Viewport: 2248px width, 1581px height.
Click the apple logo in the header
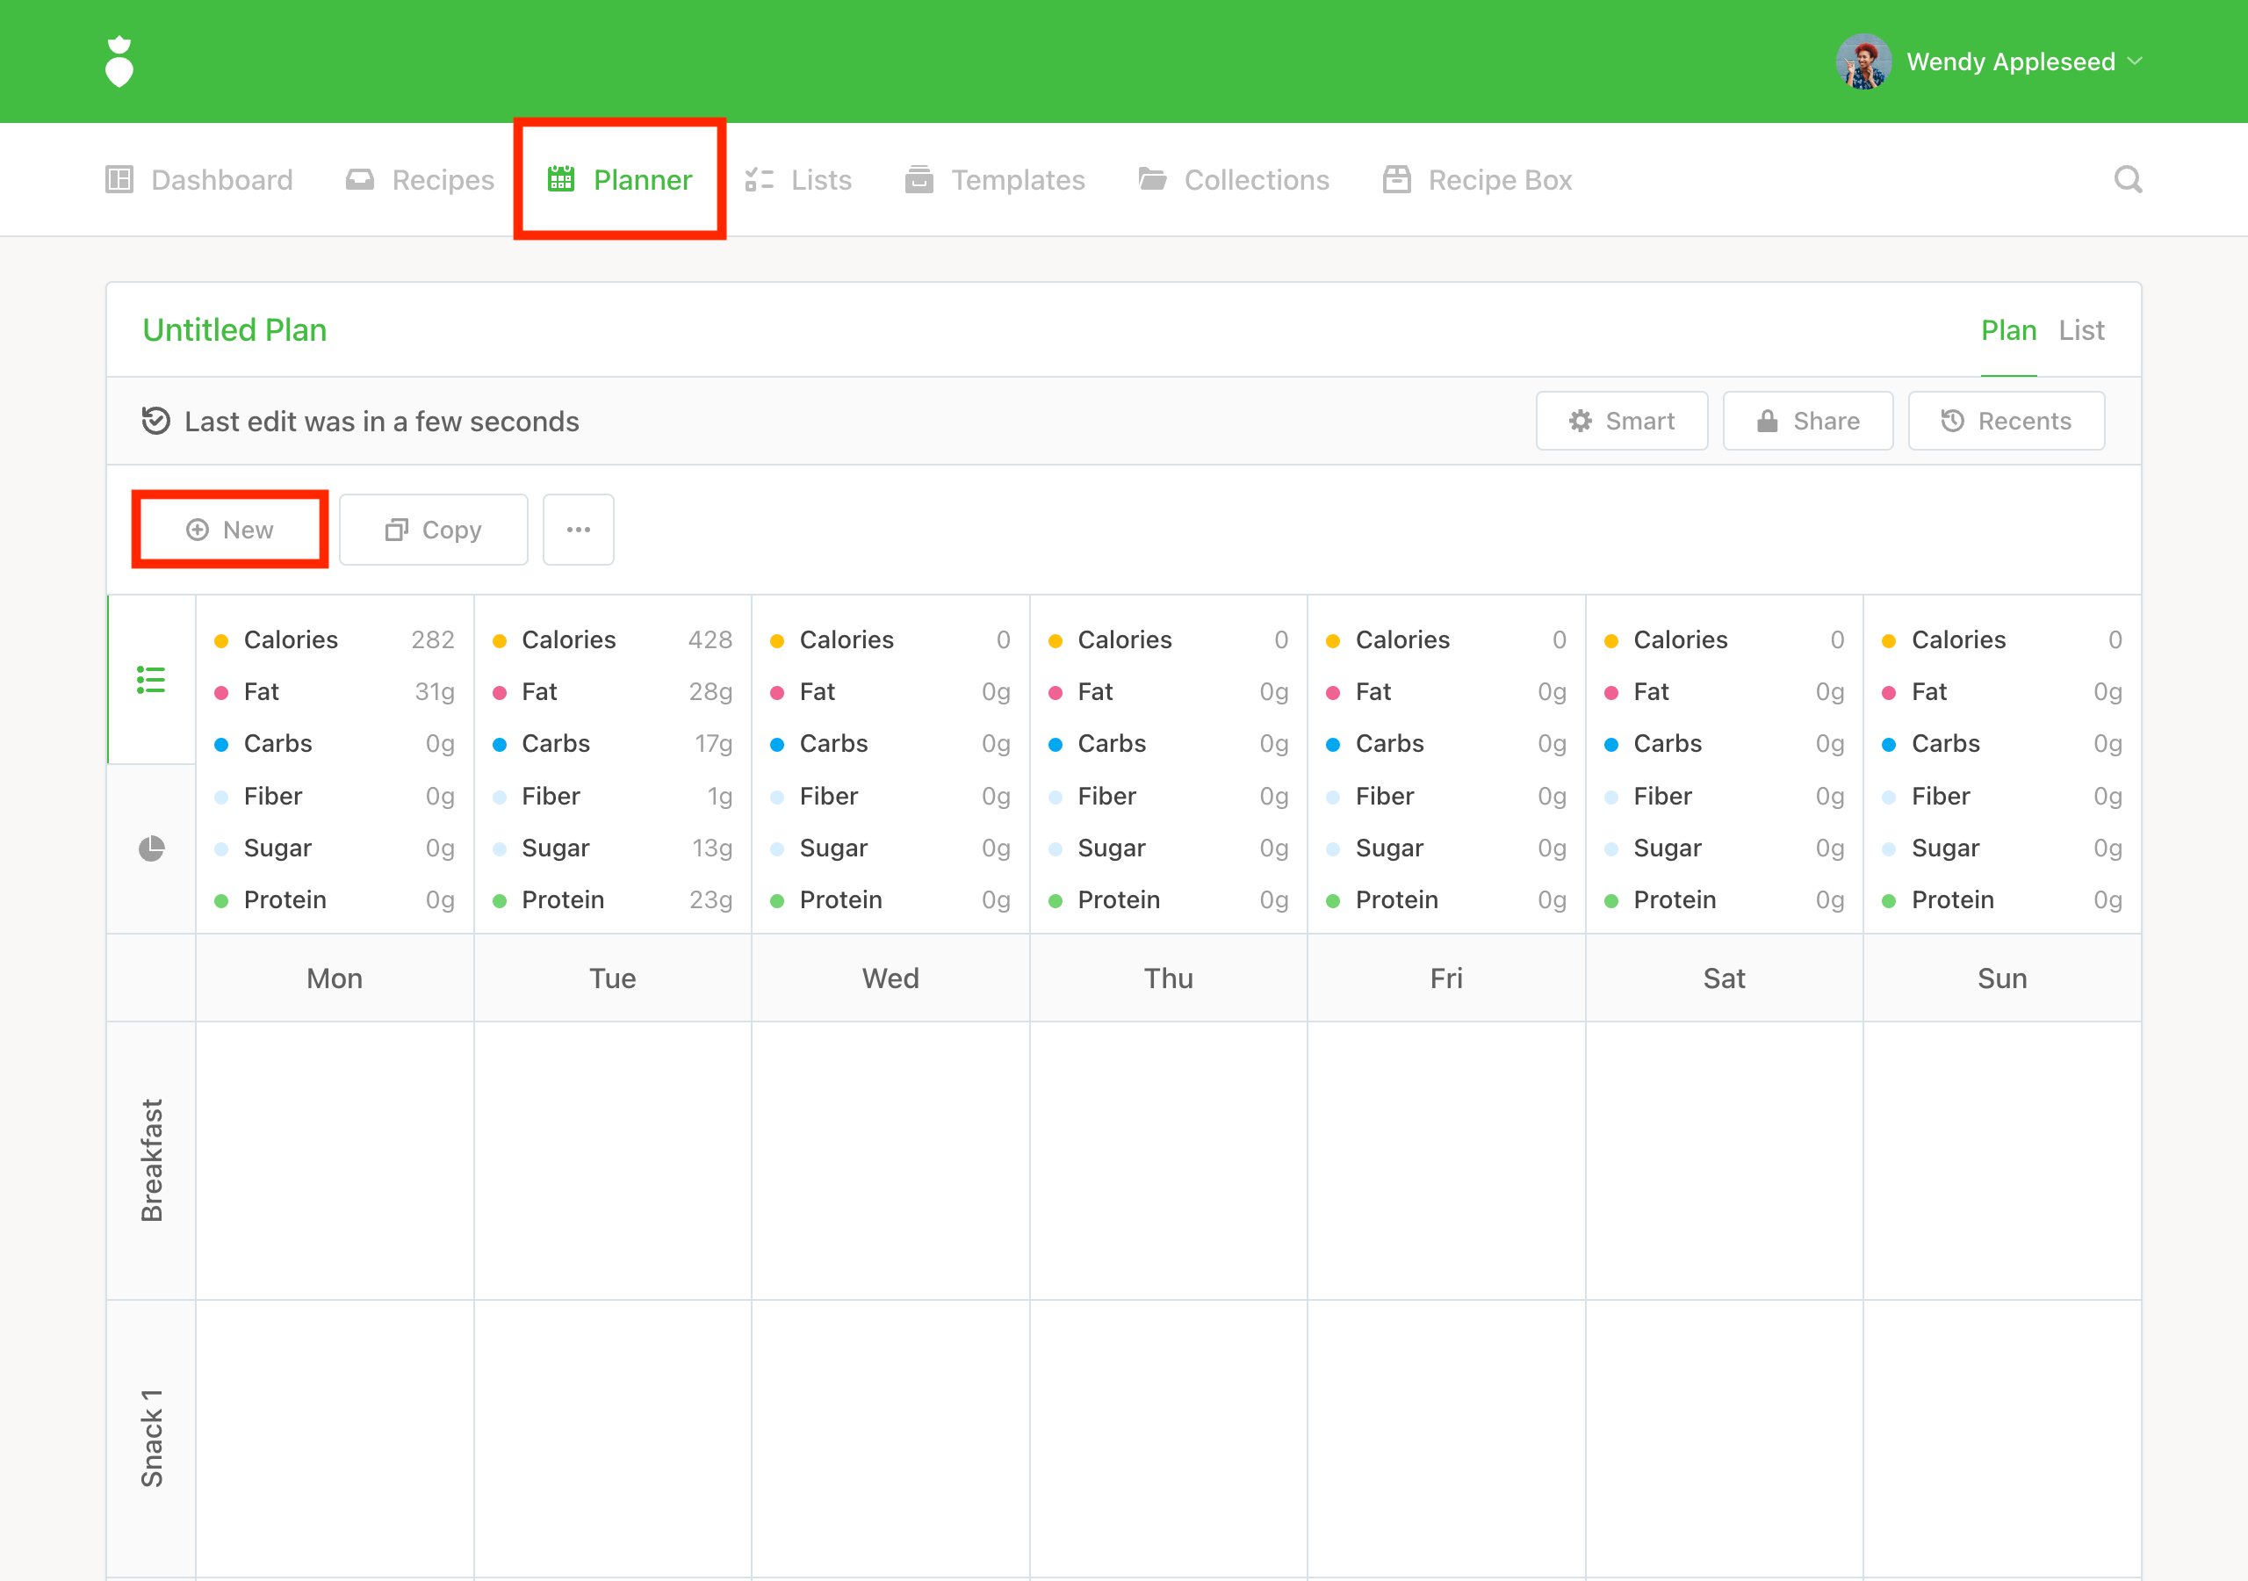pyautogui.click(x=119, y=61)
